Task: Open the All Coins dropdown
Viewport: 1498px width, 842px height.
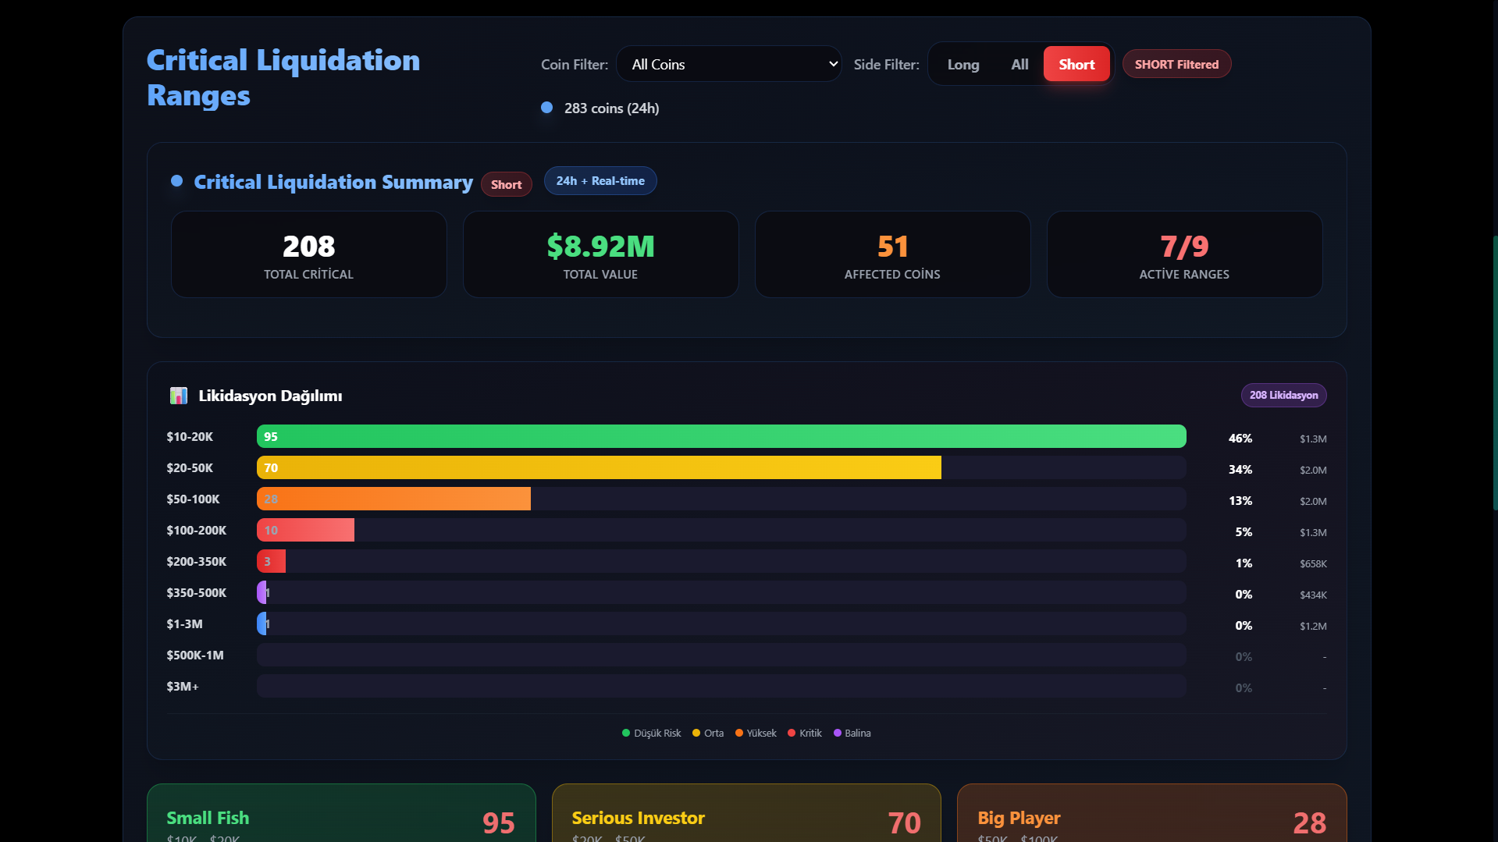Action: [x=726, y=65]
